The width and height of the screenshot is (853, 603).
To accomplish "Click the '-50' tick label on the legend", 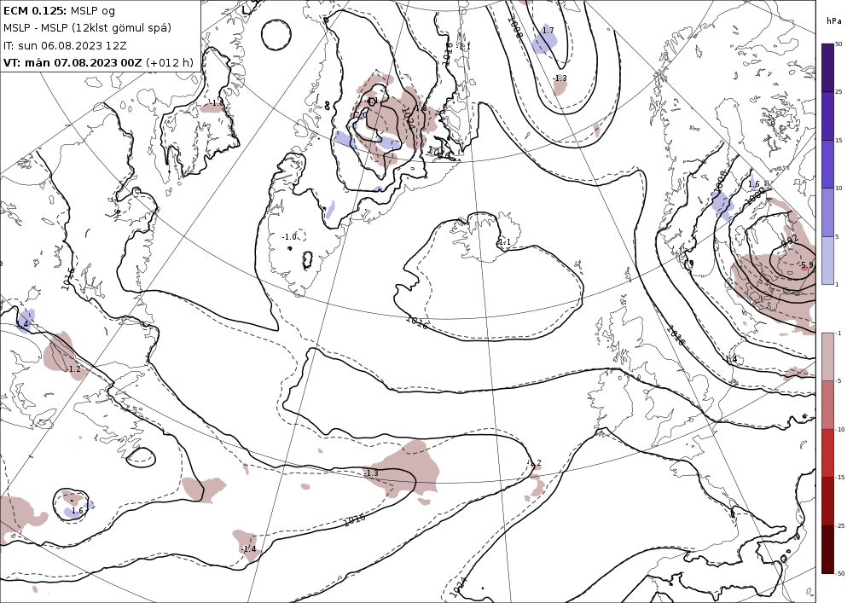I will pyautogui.click(x=840, y=574).
